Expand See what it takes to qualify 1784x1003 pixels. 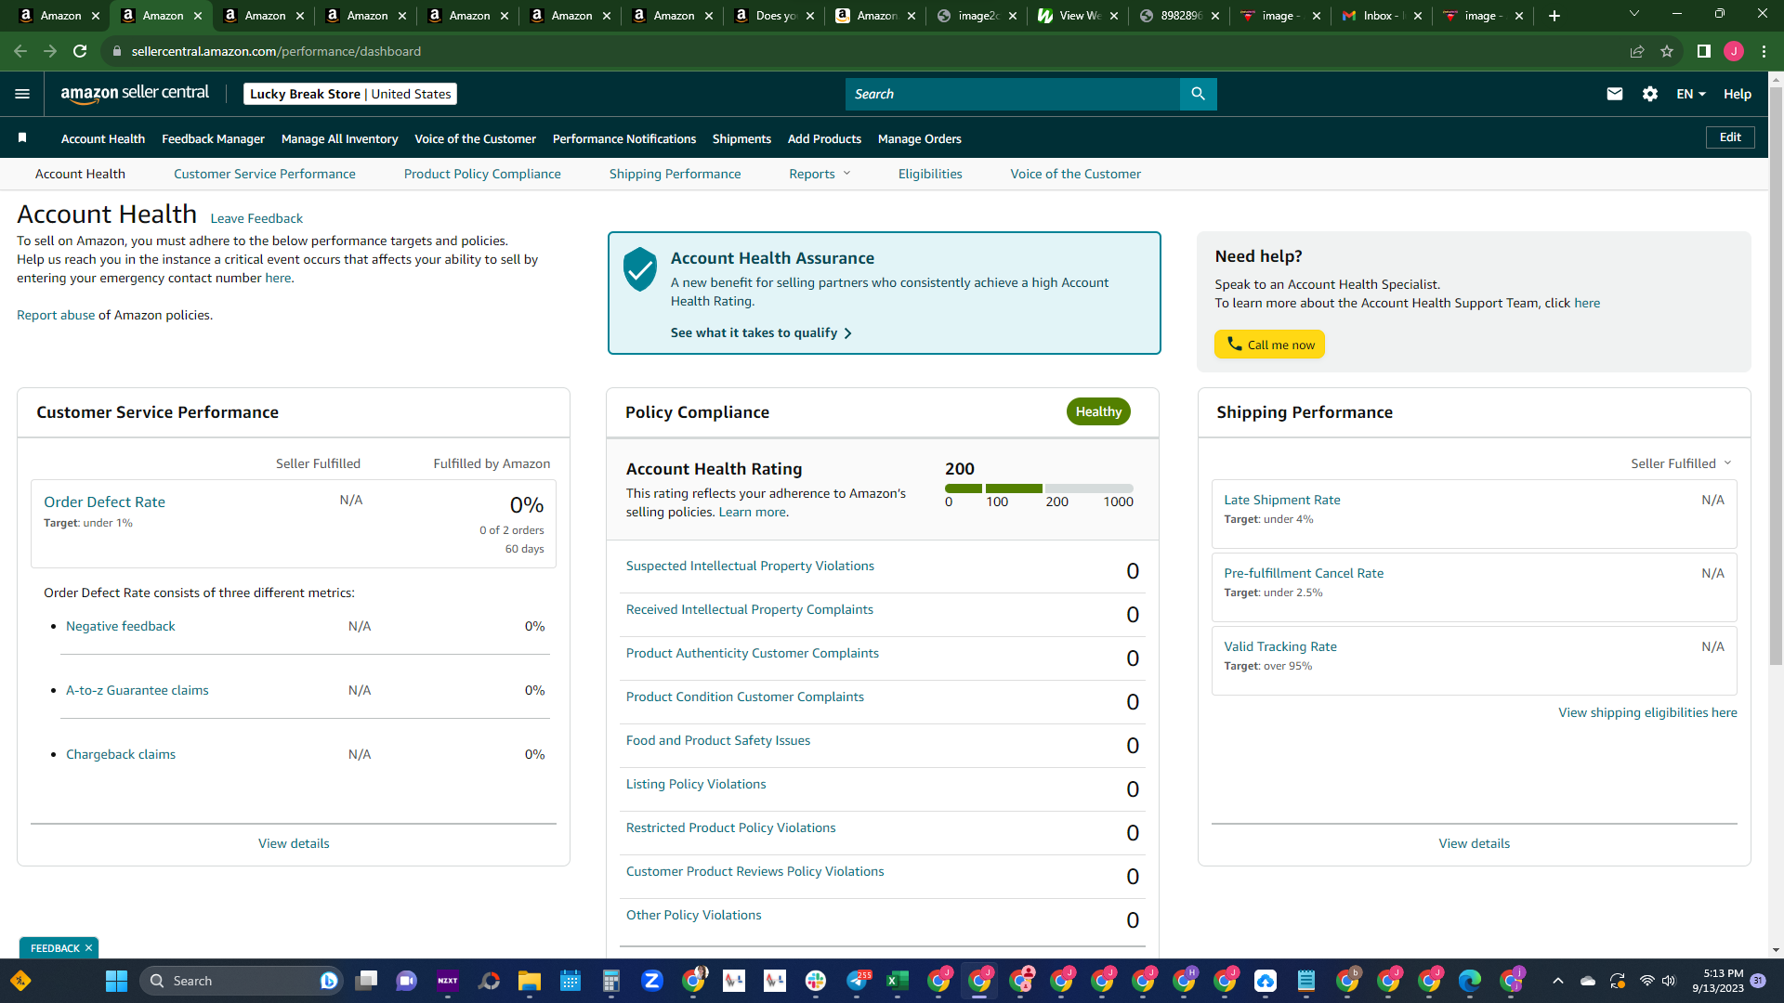tap(761, 332)
